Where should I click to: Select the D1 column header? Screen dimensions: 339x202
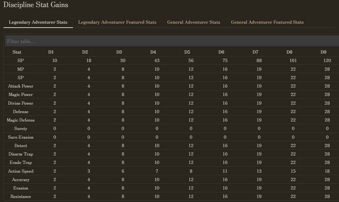(51, 52)
